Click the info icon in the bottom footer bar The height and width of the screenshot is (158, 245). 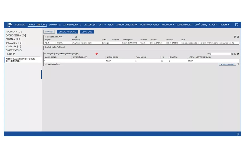click(237, 134)
